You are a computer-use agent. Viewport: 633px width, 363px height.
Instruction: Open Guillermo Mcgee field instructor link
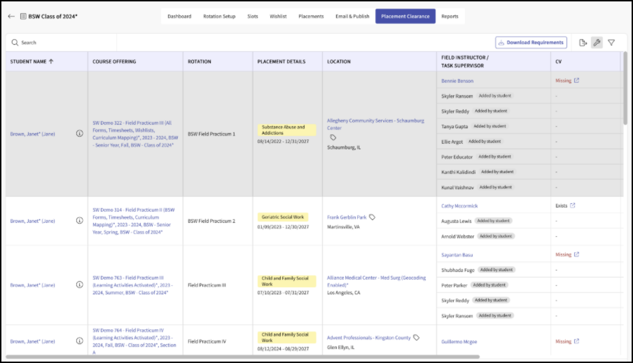(x=459, y=341)
